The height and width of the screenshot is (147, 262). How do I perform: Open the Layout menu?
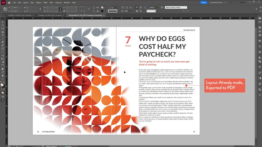pyautogui.click(x=26, y=3)
